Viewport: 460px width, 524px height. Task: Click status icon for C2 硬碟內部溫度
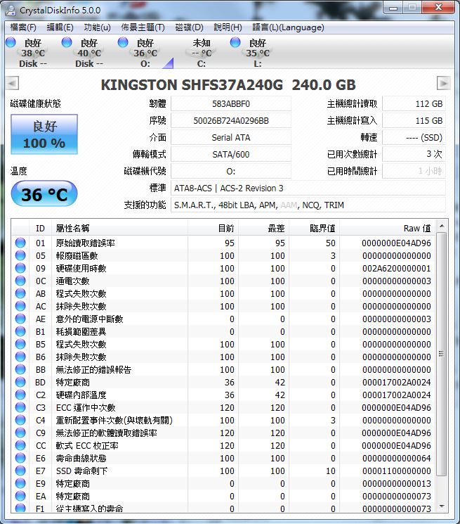tap(20, 395)
